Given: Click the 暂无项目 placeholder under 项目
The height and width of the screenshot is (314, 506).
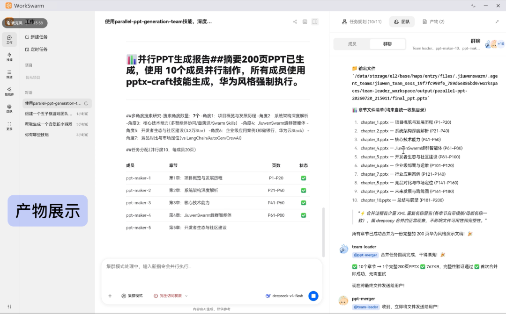Looking at the screenshot, I should tap(33, 78).
